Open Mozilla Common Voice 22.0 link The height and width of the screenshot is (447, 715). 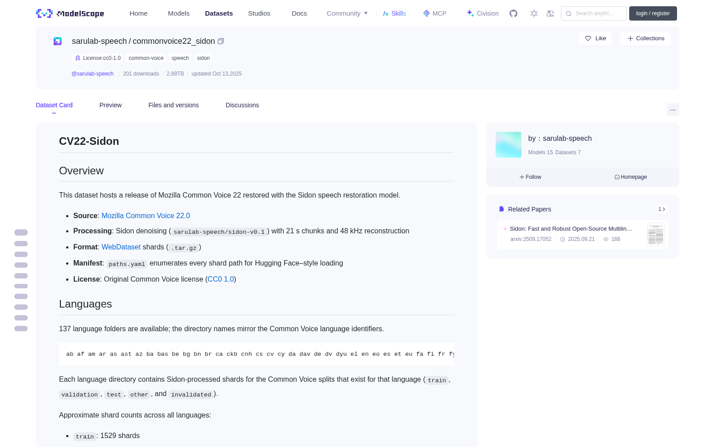[x=146, y=215]
